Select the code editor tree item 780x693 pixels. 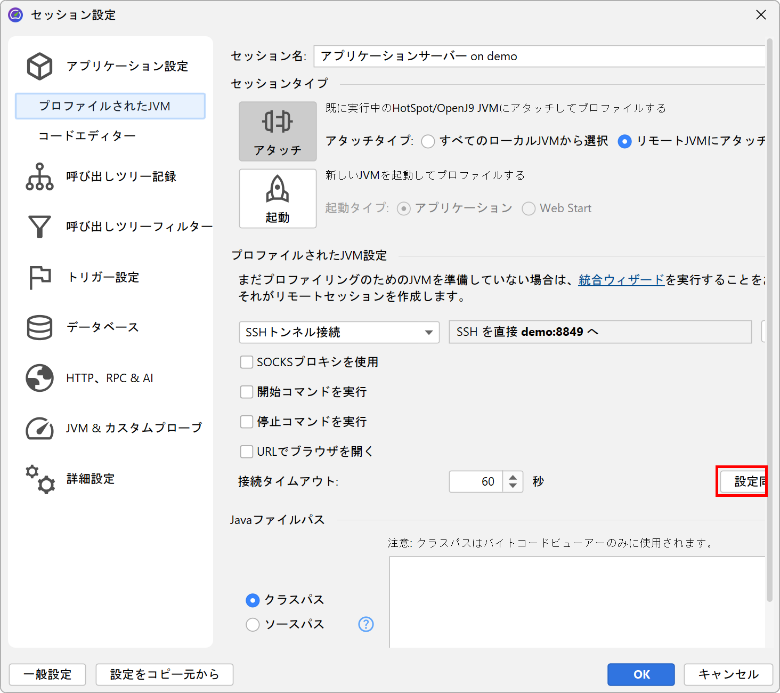tap(87, 136)
